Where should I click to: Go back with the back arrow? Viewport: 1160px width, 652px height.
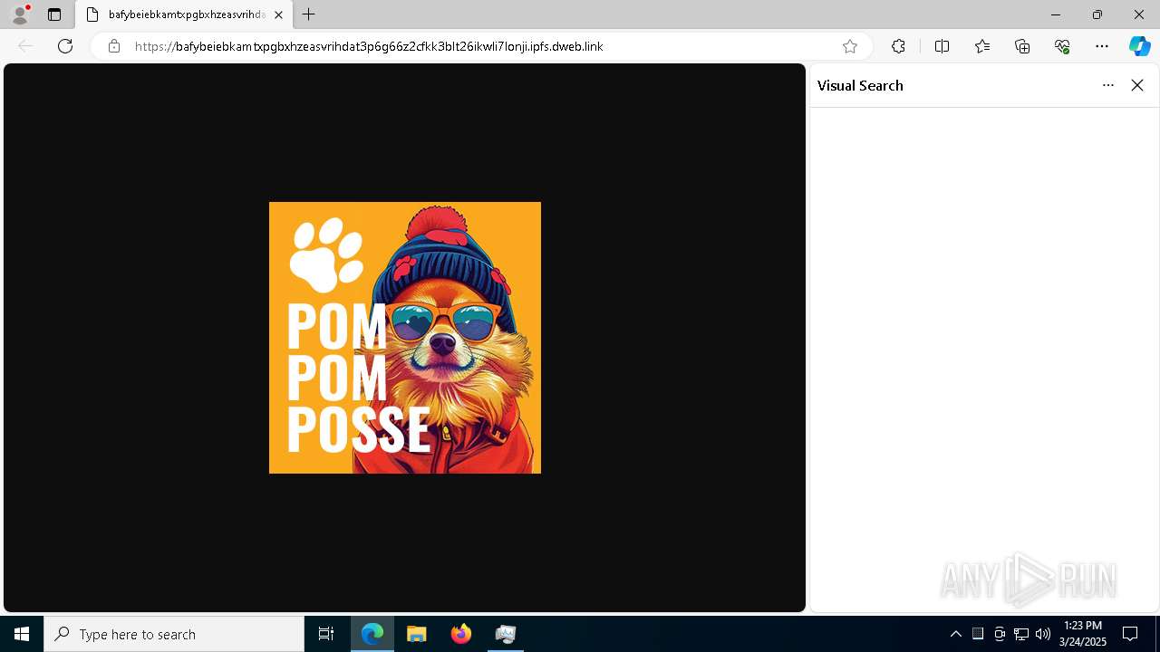pyautogui.click(x=25, y=46)
